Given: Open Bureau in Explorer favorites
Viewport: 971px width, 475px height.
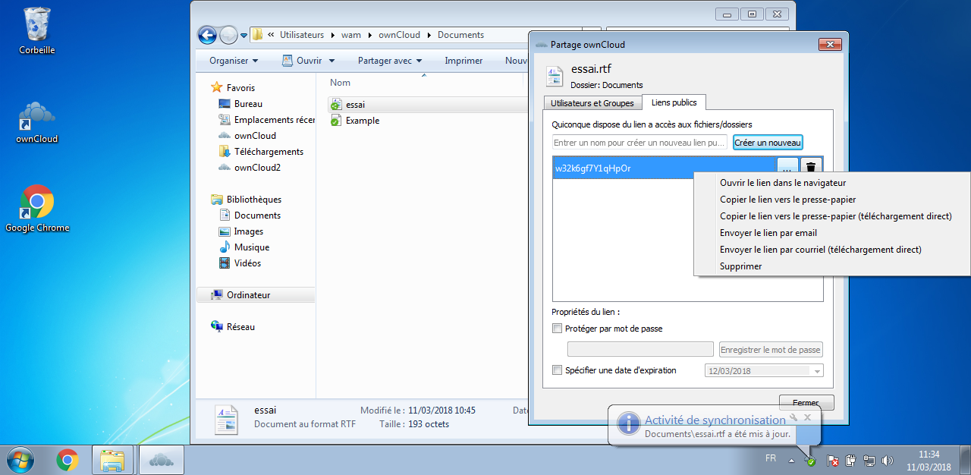Looking at the screenshot, I should tap(248, 104).
